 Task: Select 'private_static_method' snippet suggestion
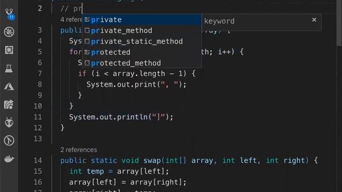pos(142,42)
